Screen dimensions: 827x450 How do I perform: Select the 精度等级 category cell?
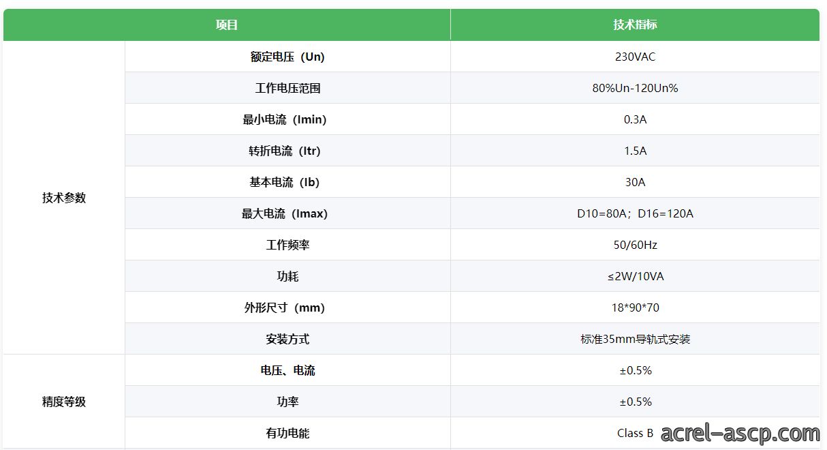pos(64,402)
